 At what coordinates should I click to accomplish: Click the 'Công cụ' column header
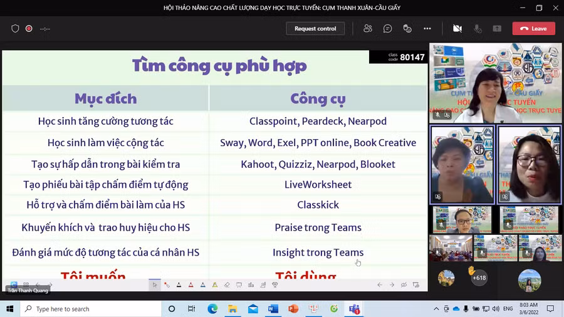(x=318, y=98)
